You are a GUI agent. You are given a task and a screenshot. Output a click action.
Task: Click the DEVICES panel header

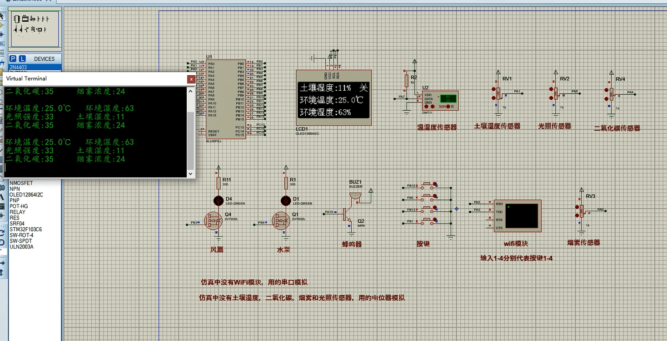point(45,58)
